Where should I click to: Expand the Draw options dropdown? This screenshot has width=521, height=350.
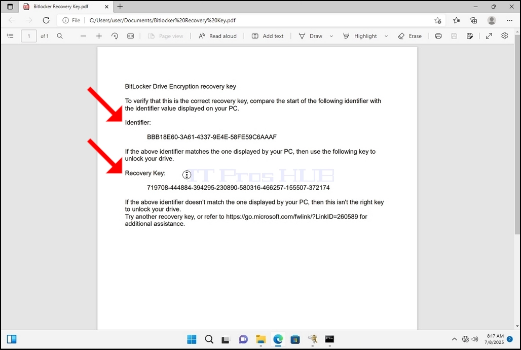(x=331, y=36)
